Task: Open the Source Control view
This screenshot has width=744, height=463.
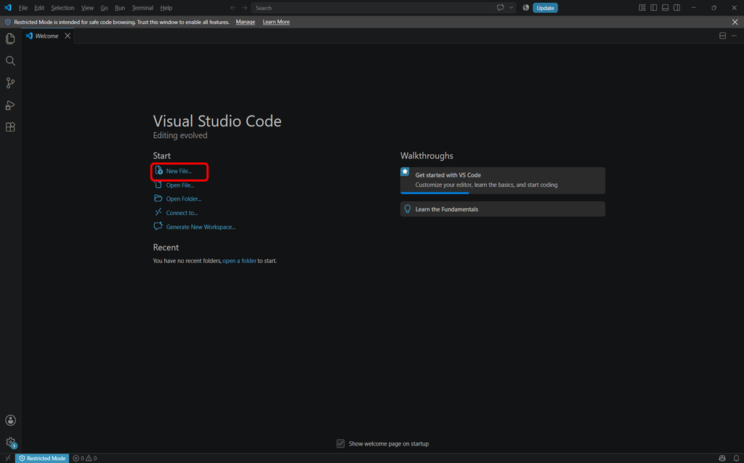Action: coord(10,83)
